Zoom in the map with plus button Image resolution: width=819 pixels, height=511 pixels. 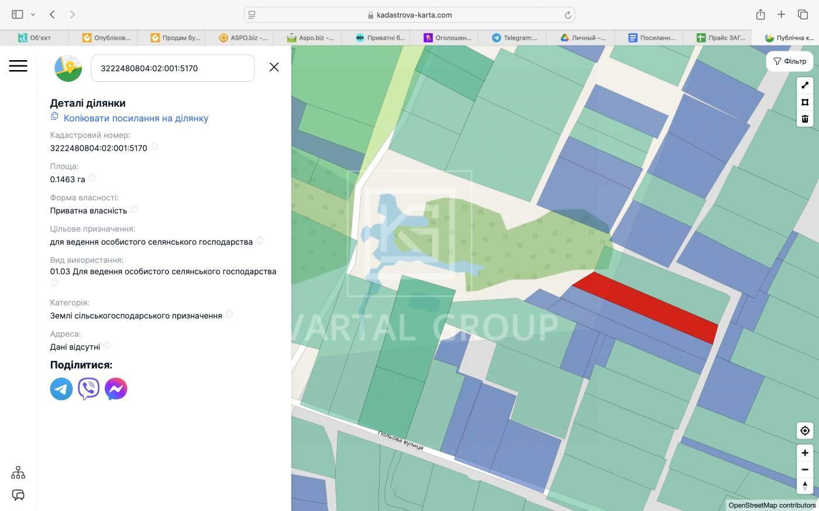[805, 453]
